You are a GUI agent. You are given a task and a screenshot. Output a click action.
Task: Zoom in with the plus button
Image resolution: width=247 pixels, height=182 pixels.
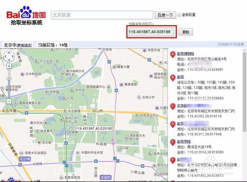tap(9, 66)
